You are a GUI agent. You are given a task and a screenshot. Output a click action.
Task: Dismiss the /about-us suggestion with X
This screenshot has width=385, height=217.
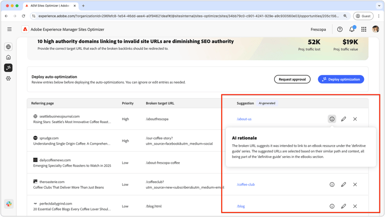355,119
